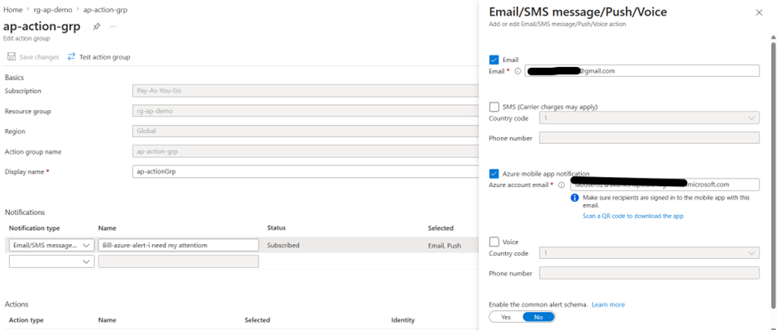The width and height of the screenshot is (777, 330).
Task: Click the Identity column header
Action: tap(403, 320)
